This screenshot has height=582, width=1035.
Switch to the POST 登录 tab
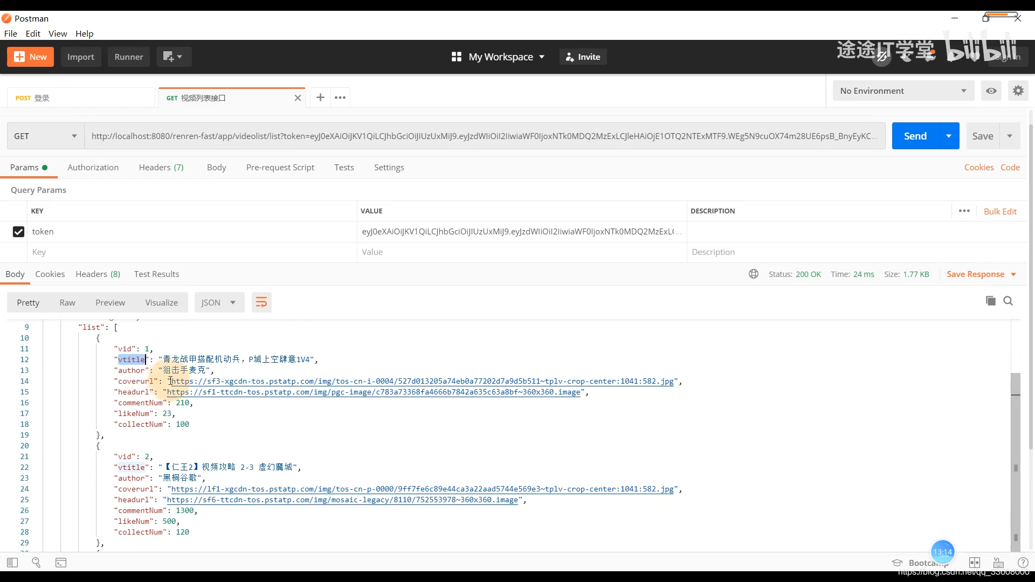pyautogui.click(x=81, y=98)
